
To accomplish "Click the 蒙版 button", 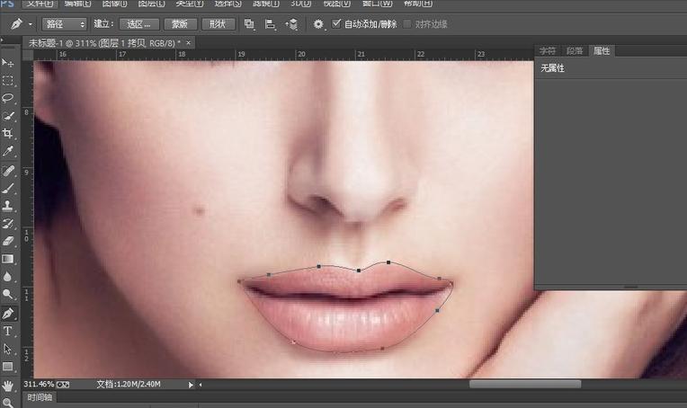I will click(180, 24).
